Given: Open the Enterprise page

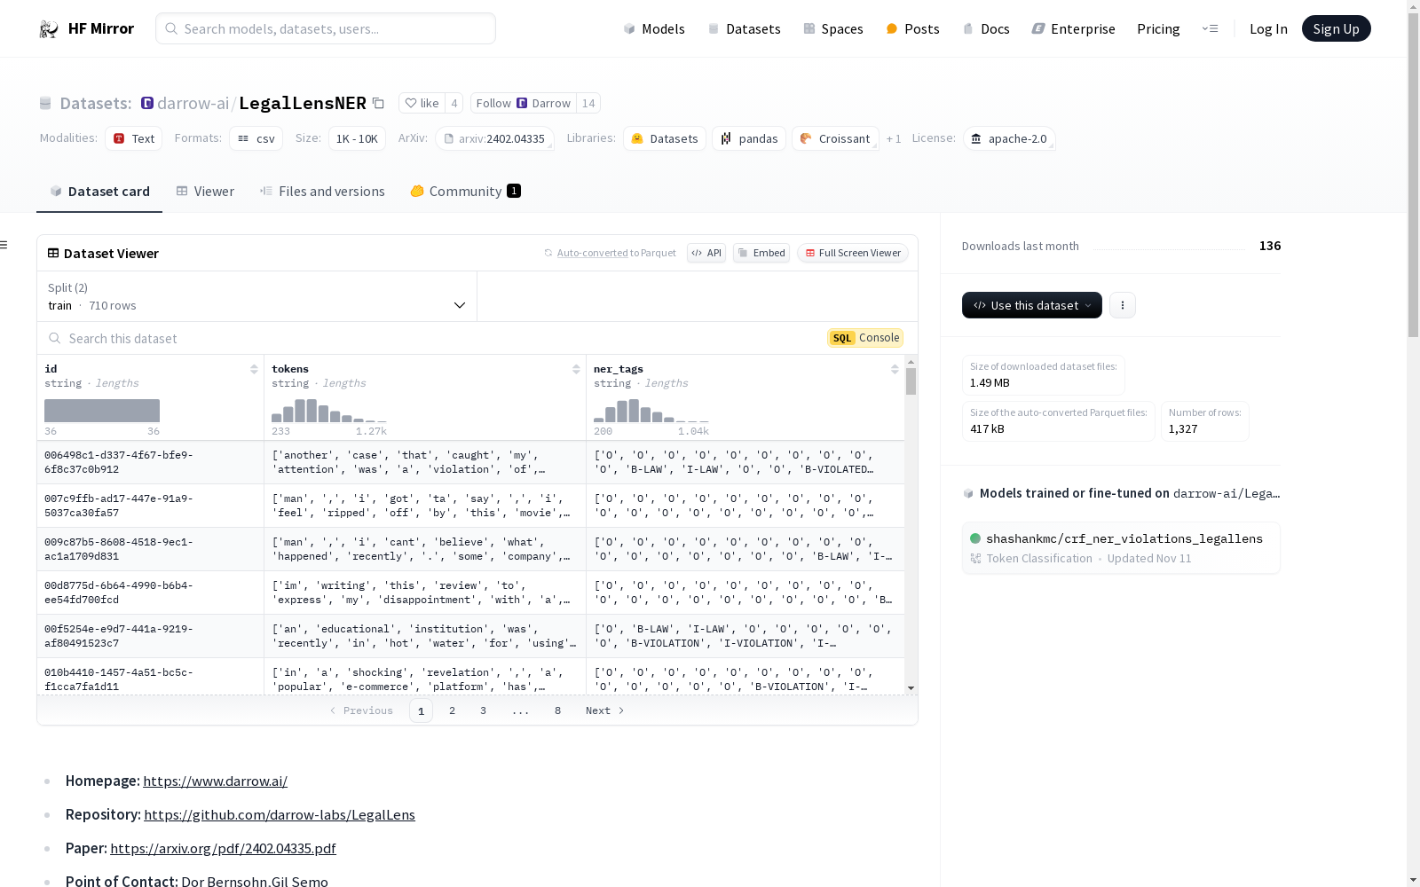Looking at the screenshot, I should [x=1073, y=29].
